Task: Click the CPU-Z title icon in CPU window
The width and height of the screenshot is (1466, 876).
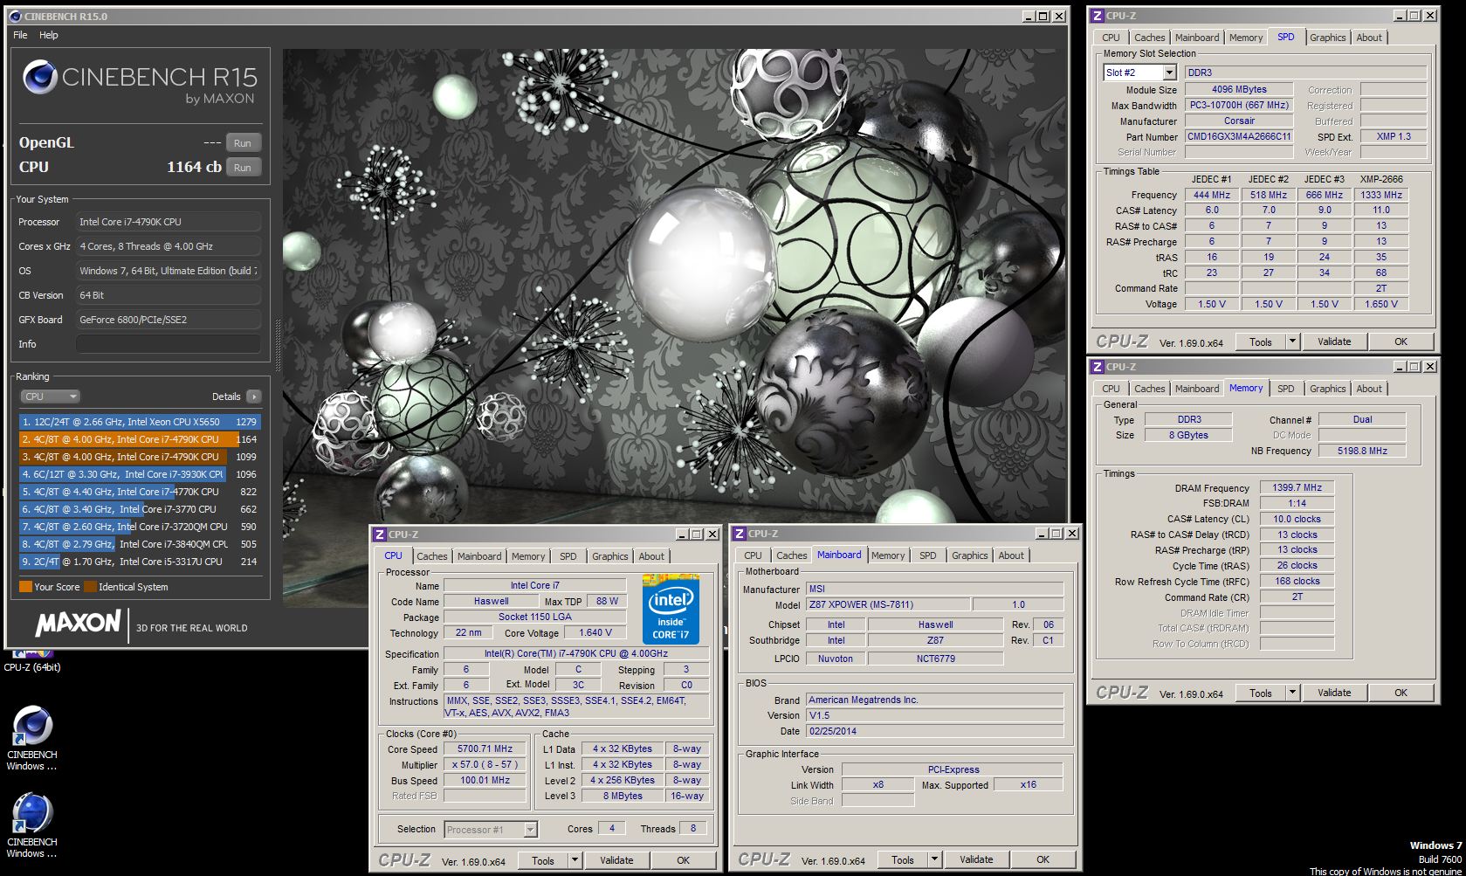Action: [380, 535]
